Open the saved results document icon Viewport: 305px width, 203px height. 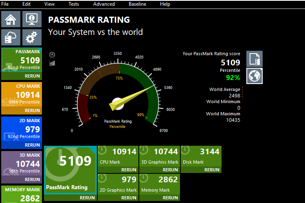coord(255,59)
